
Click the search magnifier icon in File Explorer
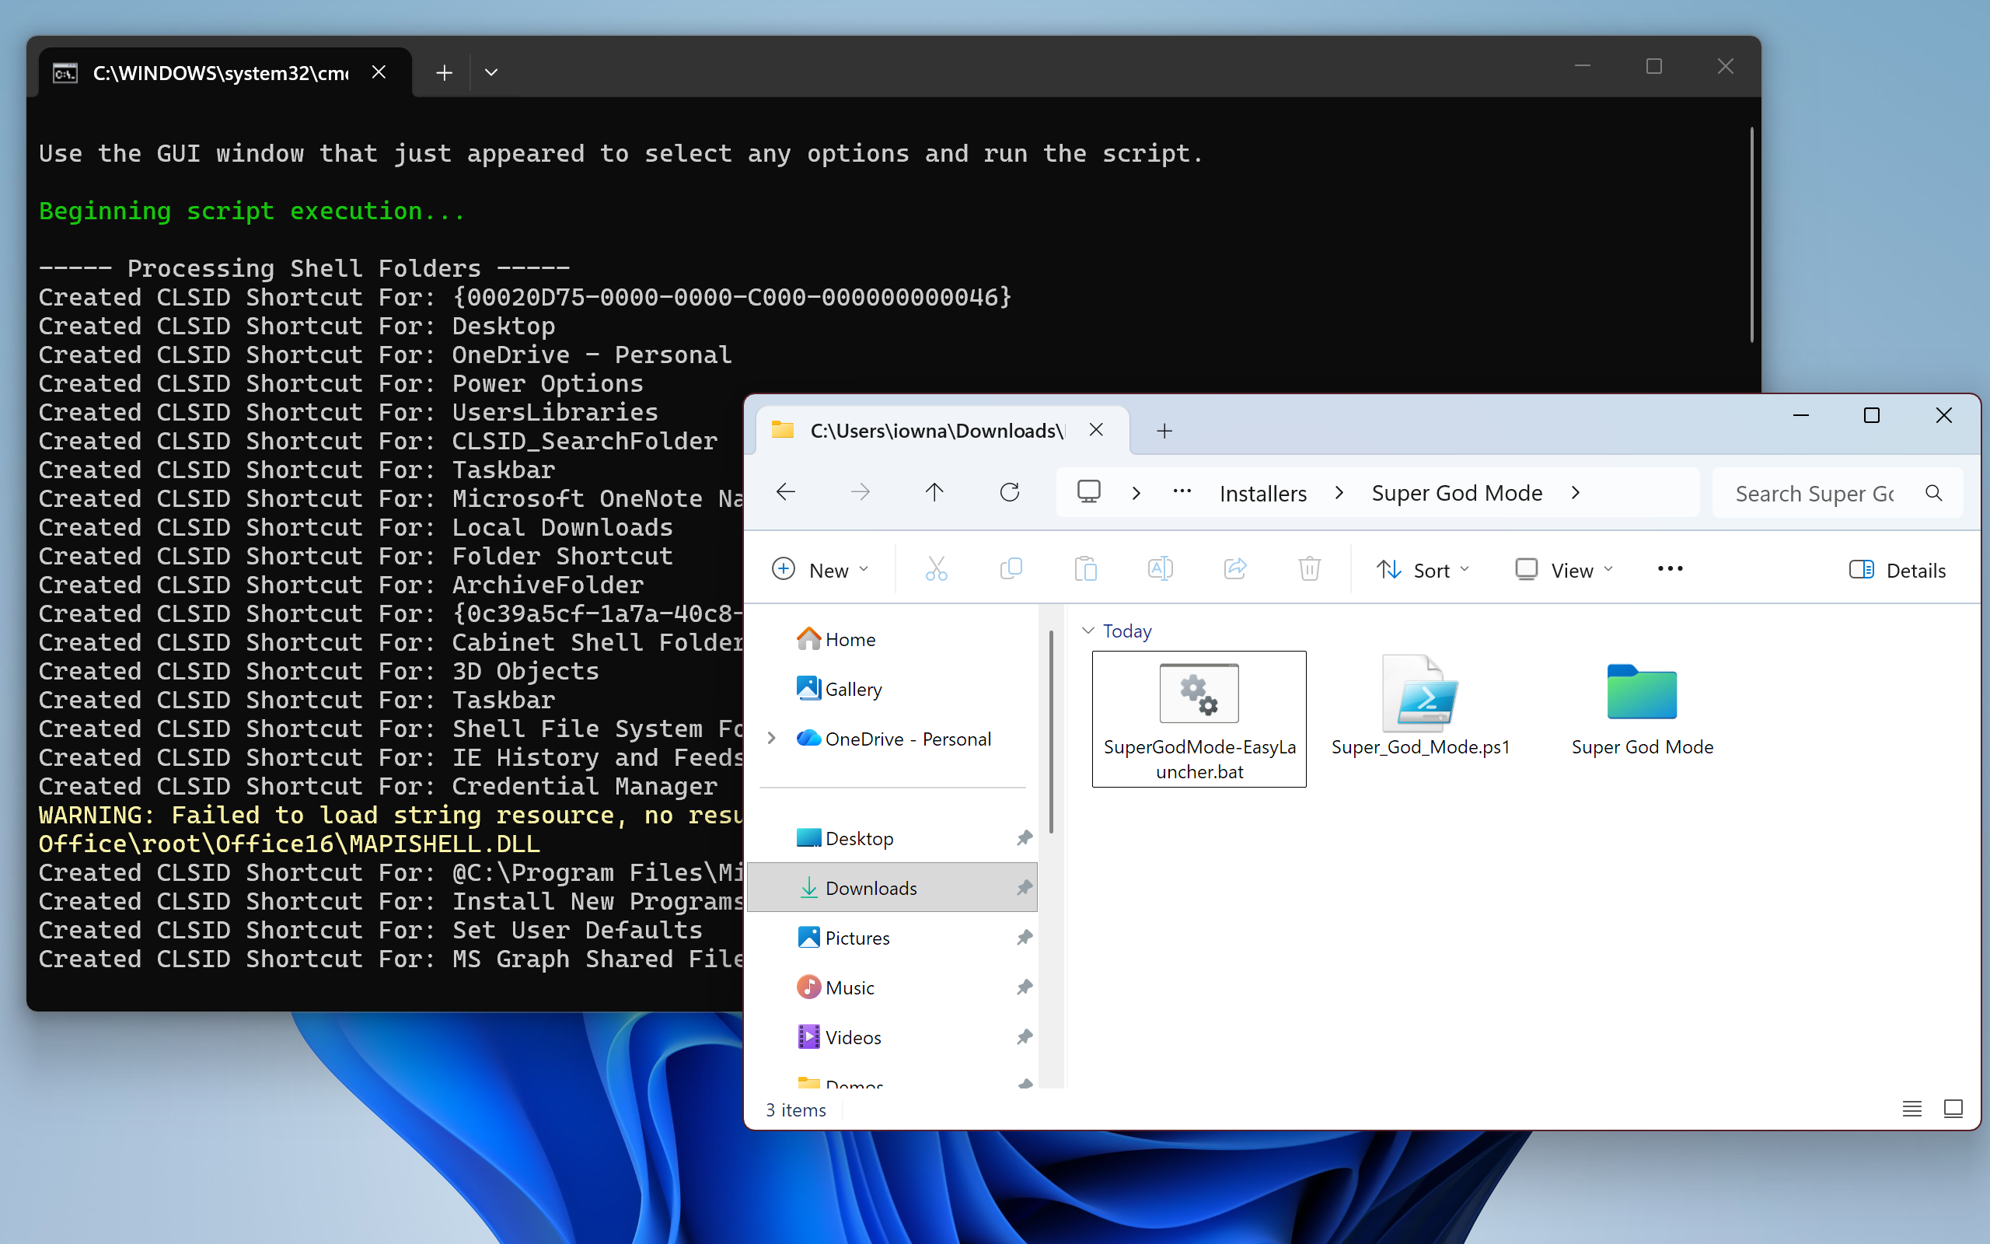(x=1934, y=493)
